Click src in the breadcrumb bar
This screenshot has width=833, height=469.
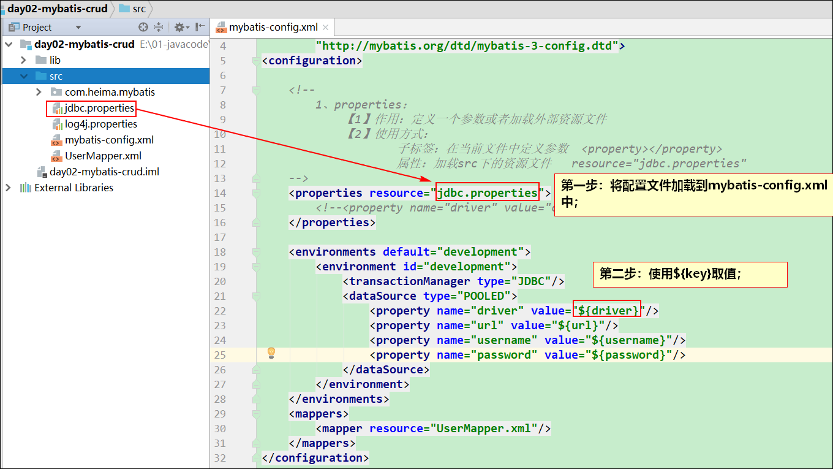[x=139, y=9]
